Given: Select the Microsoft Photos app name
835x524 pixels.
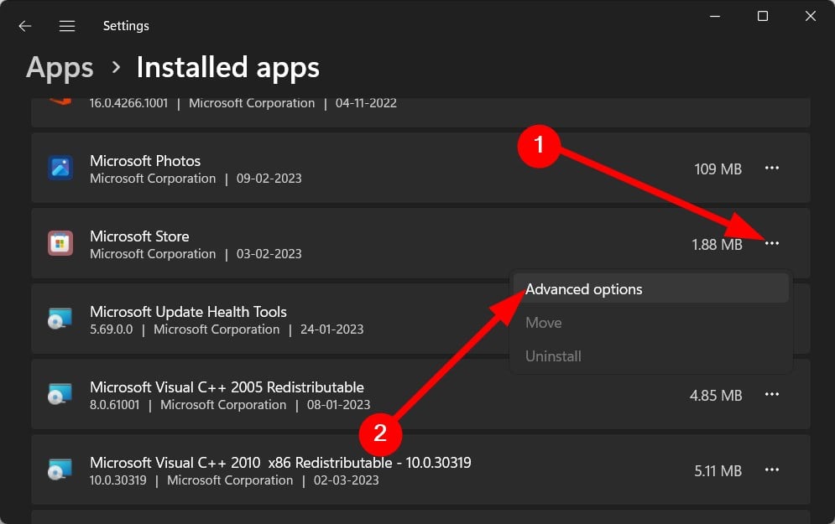Looking at the screenshot, I should pyautogui.click(x=145, y=161).
